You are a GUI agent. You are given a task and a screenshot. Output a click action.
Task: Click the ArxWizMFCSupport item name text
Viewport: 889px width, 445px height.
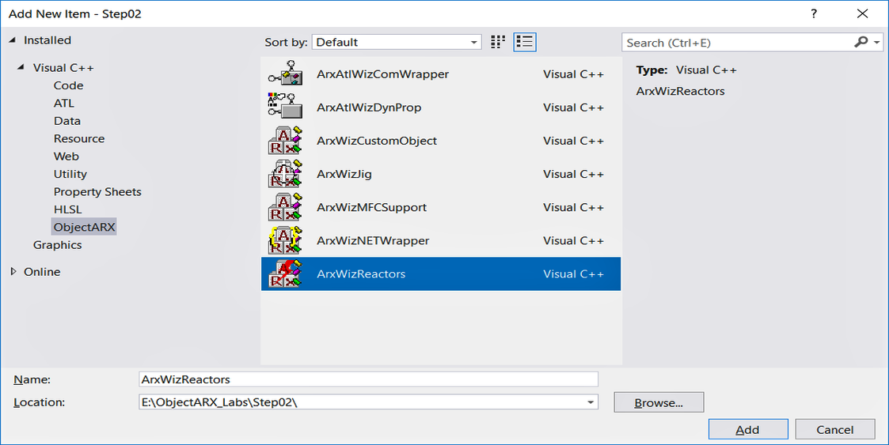371,207
